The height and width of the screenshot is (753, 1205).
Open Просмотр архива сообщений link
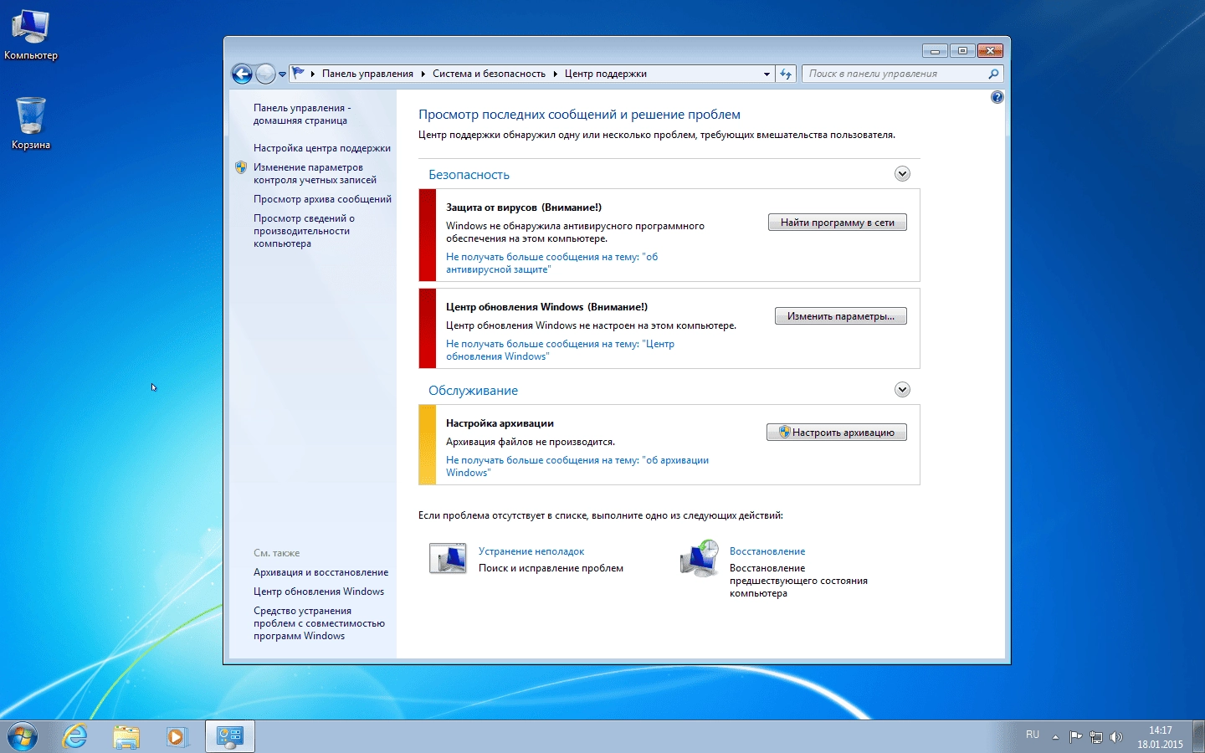[x=322, y=199]
